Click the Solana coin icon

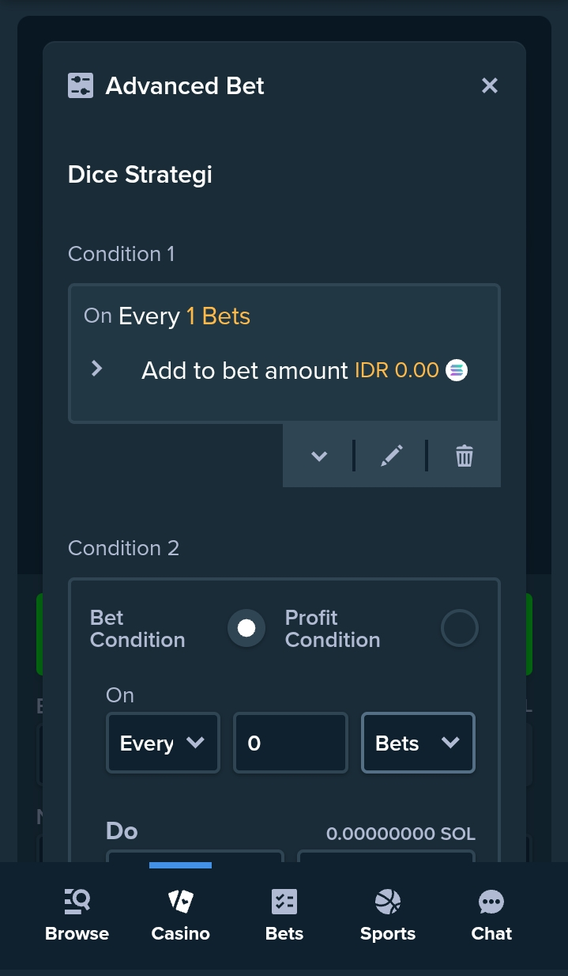tap(457, 370)
